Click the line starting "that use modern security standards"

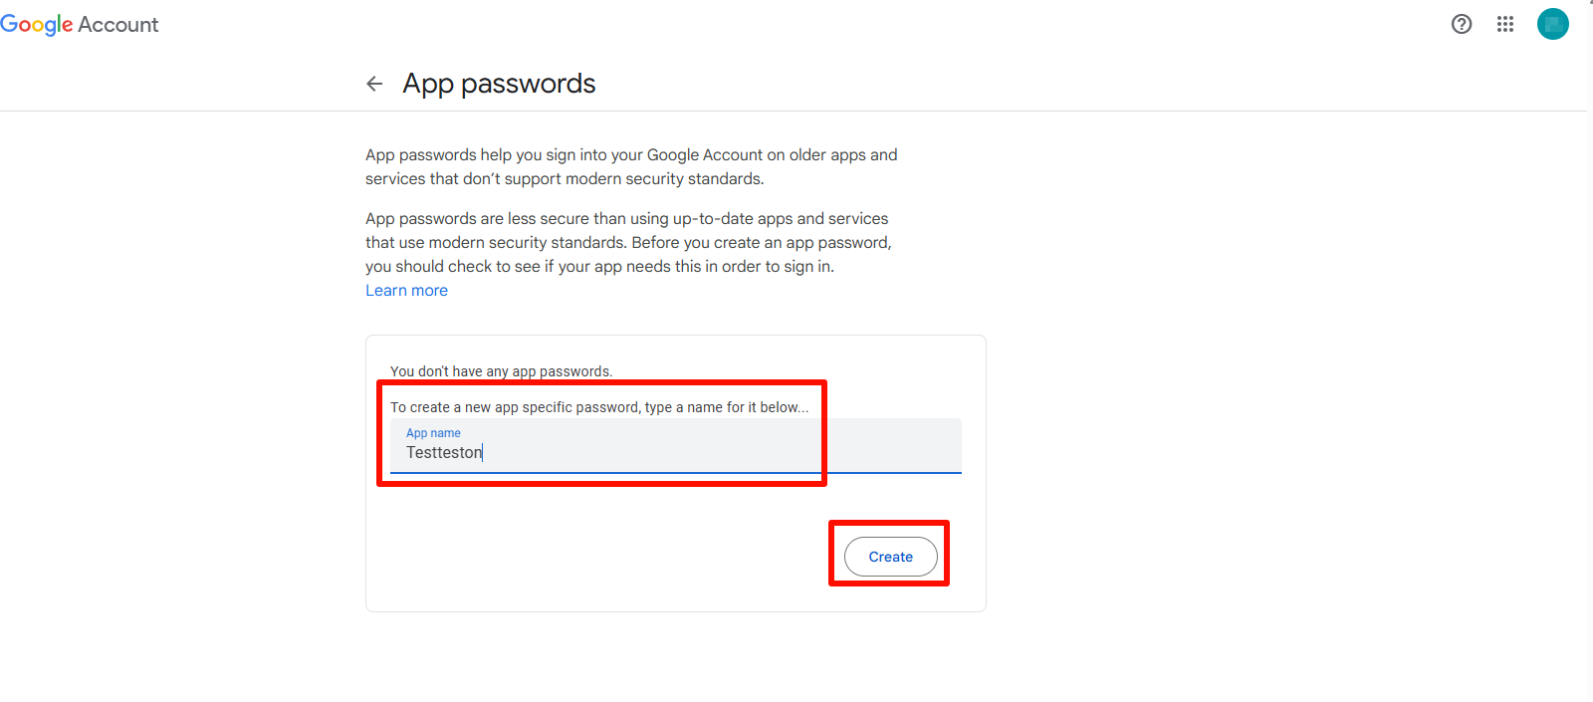tap(628, 243)
